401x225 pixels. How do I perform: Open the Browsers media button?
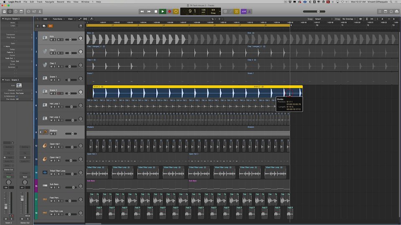pos(397,12)
